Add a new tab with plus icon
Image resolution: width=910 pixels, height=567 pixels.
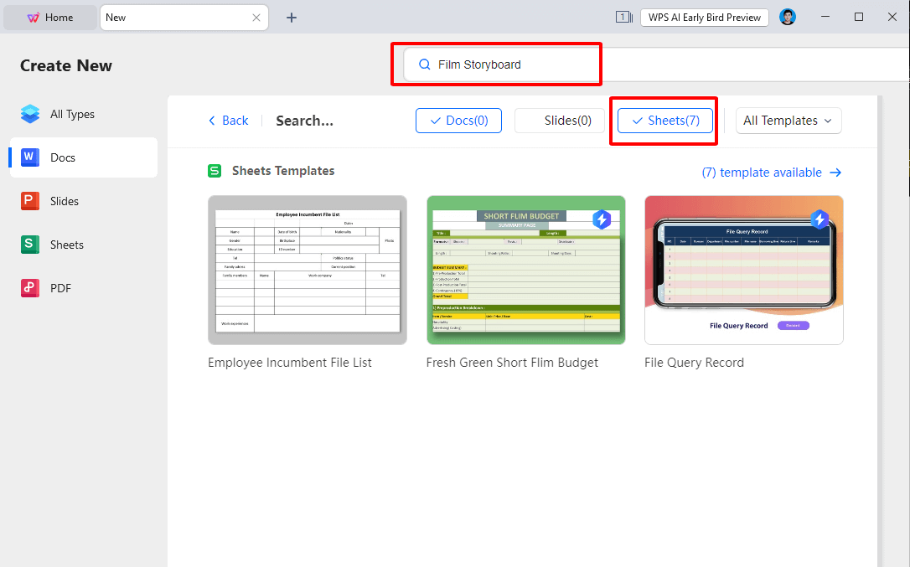tap(292, 18)
